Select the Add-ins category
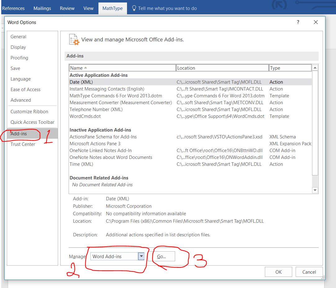336x288 pixels. (32, 133)
